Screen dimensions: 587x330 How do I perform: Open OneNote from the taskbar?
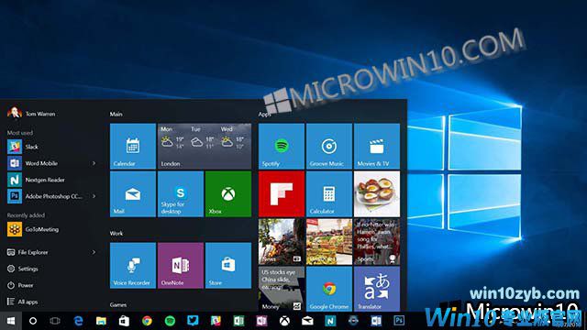click(261, 321)
